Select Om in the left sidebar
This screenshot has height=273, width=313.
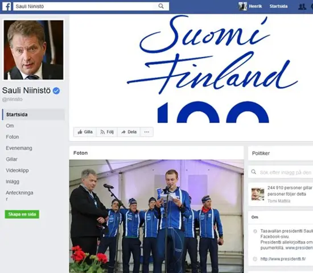point(10,126)
